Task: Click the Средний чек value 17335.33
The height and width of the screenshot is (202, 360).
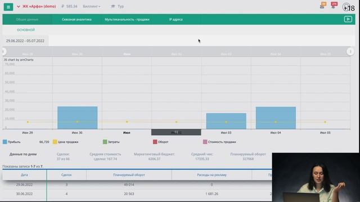Action: pyautogui.click(x=202, y=159)
